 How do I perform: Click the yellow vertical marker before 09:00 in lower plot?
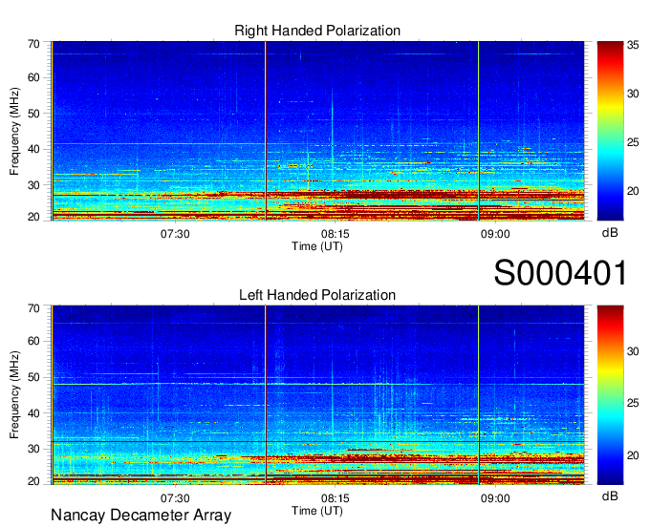point(478,395)
